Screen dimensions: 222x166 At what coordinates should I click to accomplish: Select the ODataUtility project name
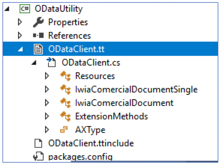(59, 9)
